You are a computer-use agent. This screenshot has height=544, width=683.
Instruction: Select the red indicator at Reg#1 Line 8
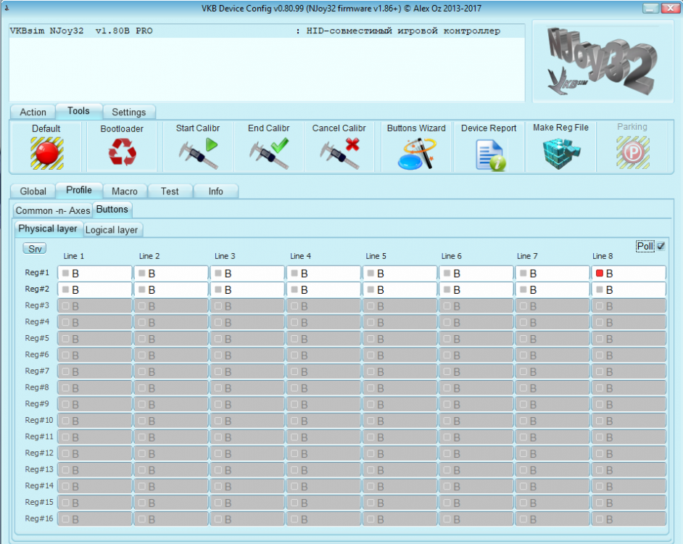point(599,273)
